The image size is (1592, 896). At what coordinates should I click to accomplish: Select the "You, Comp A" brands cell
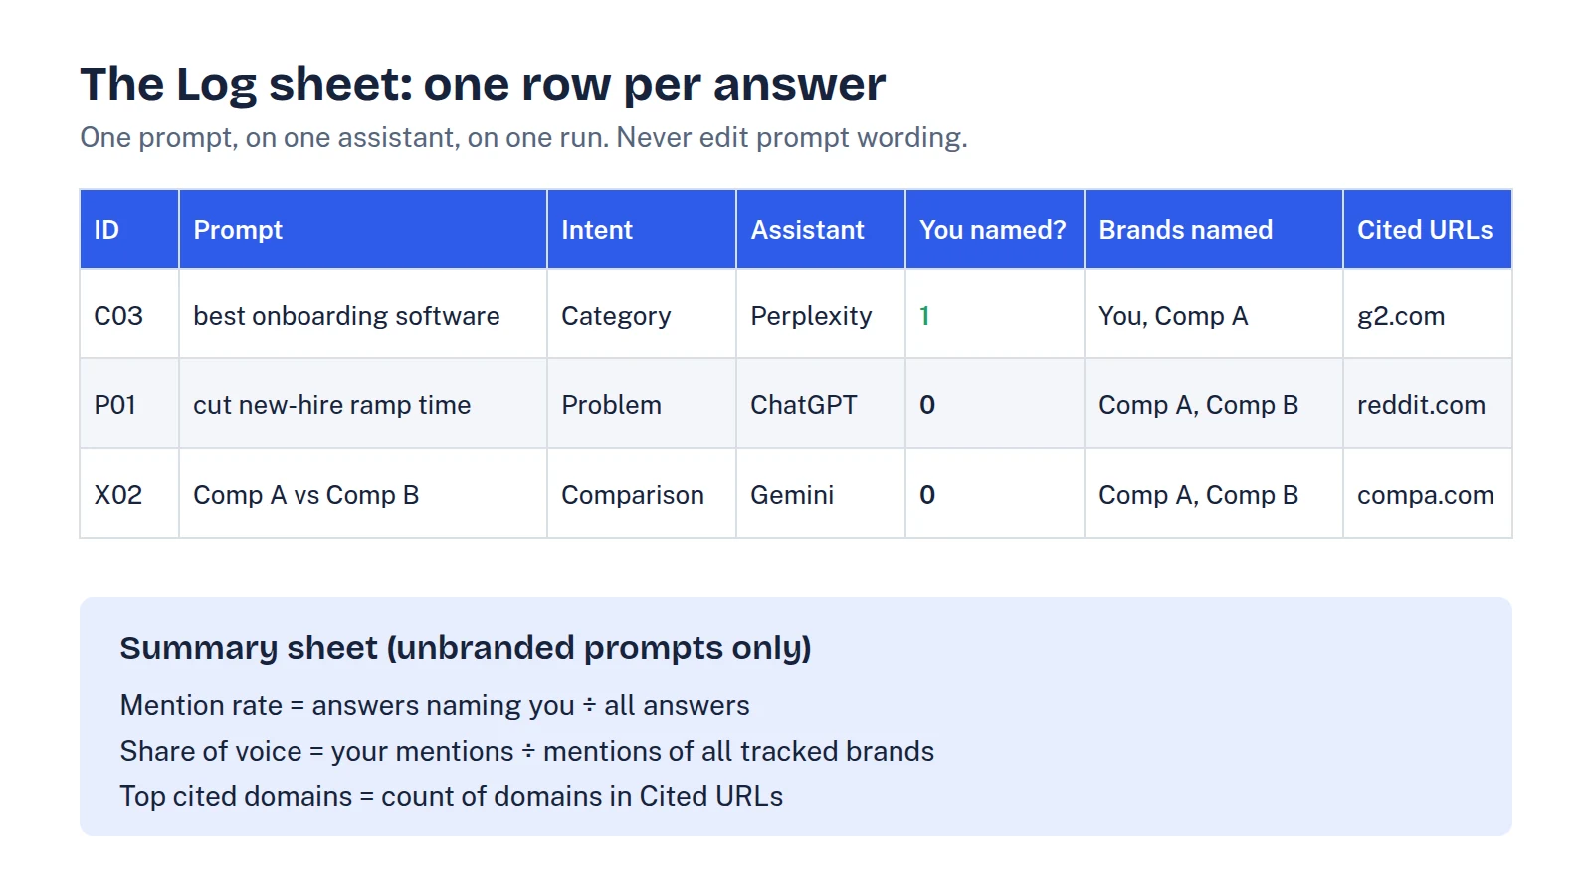[1214, 314]
